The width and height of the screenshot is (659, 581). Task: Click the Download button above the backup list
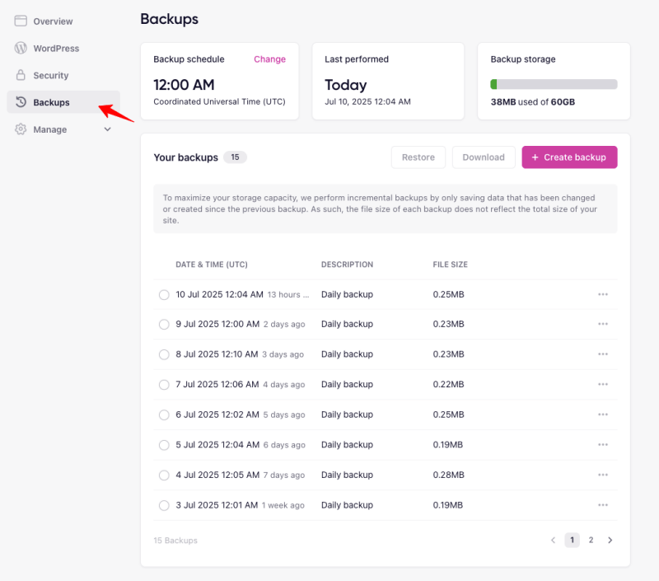(x=484, y=157)
